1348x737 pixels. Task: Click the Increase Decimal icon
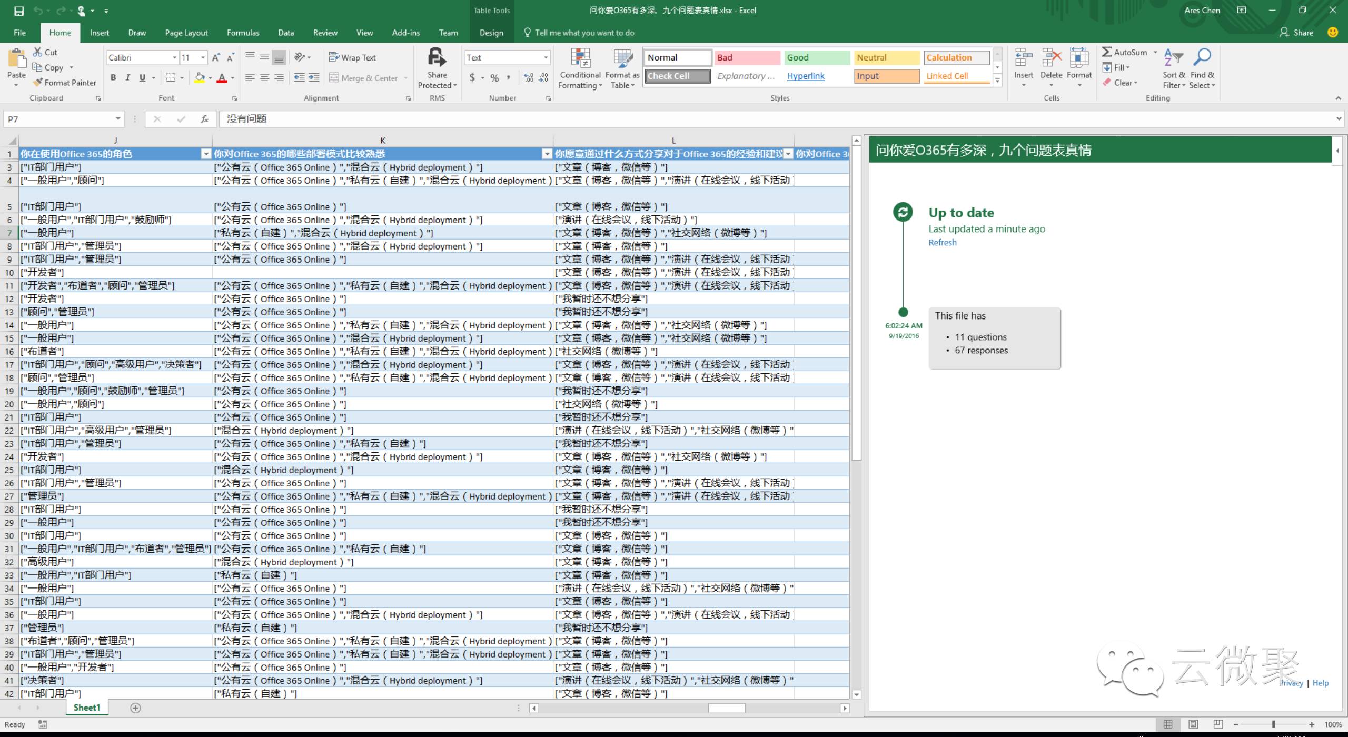pos(529,78)
